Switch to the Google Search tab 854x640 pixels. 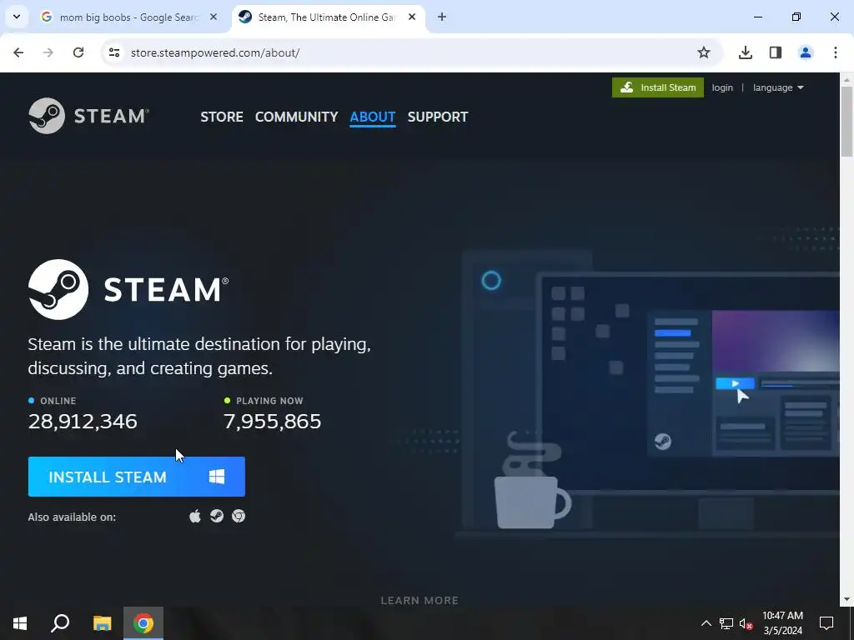tap(128, 17)
